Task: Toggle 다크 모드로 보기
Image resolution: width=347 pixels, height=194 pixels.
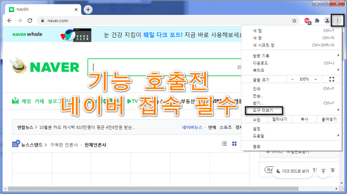Action: pos(293,171)
